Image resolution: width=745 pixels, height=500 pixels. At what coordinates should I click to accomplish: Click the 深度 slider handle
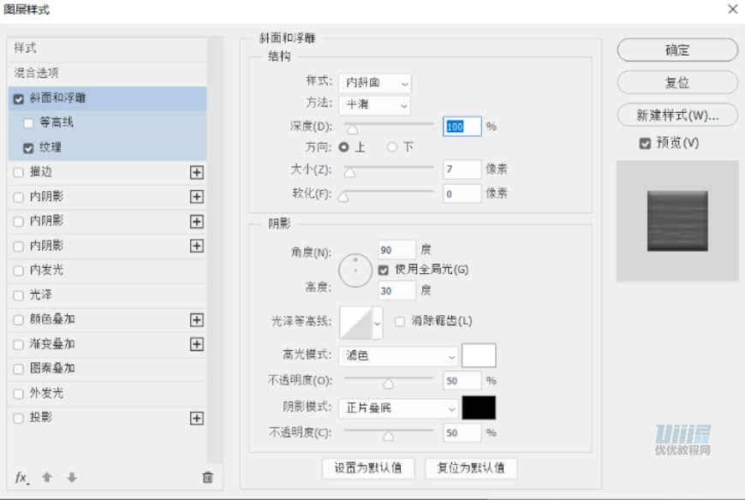tap(355, 127)
